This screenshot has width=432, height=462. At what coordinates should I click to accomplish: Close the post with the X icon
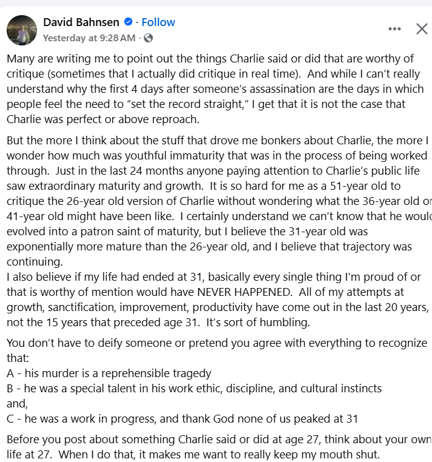click(422, 29)
